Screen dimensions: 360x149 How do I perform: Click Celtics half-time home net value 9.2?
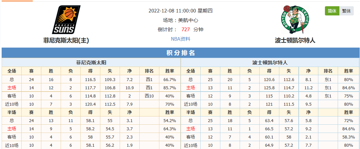pyautogui.click(x=309, y=129)
